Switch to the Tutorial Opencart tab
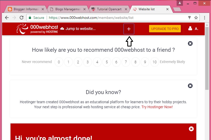 click(109, 9)
